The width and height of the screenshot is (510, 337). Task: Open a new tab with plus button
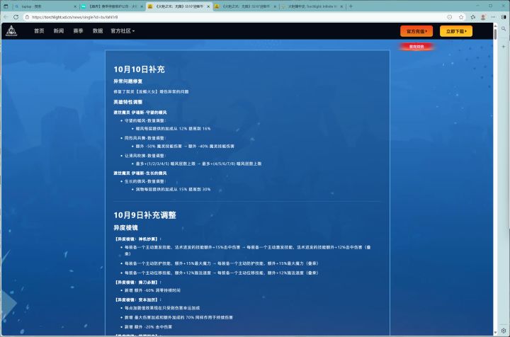[351, 6]
